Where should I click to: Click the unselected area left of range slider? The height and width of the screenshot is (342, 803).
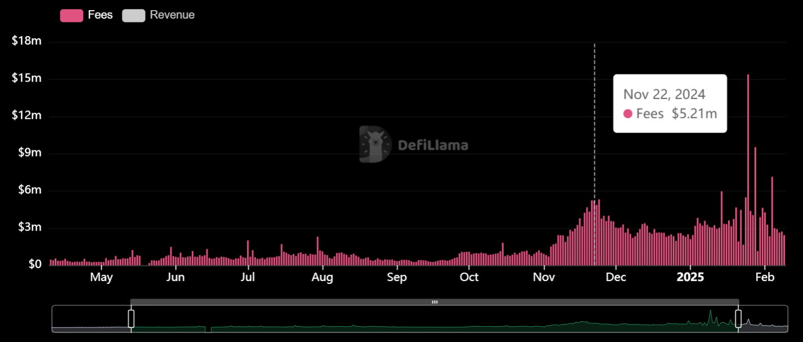pos(91,318)
